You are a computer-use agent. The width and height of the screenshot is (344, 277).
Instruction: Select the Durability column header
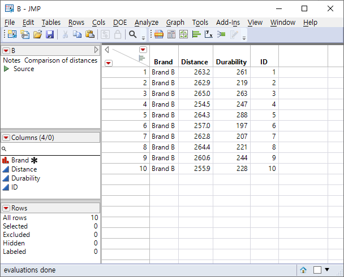231,56
